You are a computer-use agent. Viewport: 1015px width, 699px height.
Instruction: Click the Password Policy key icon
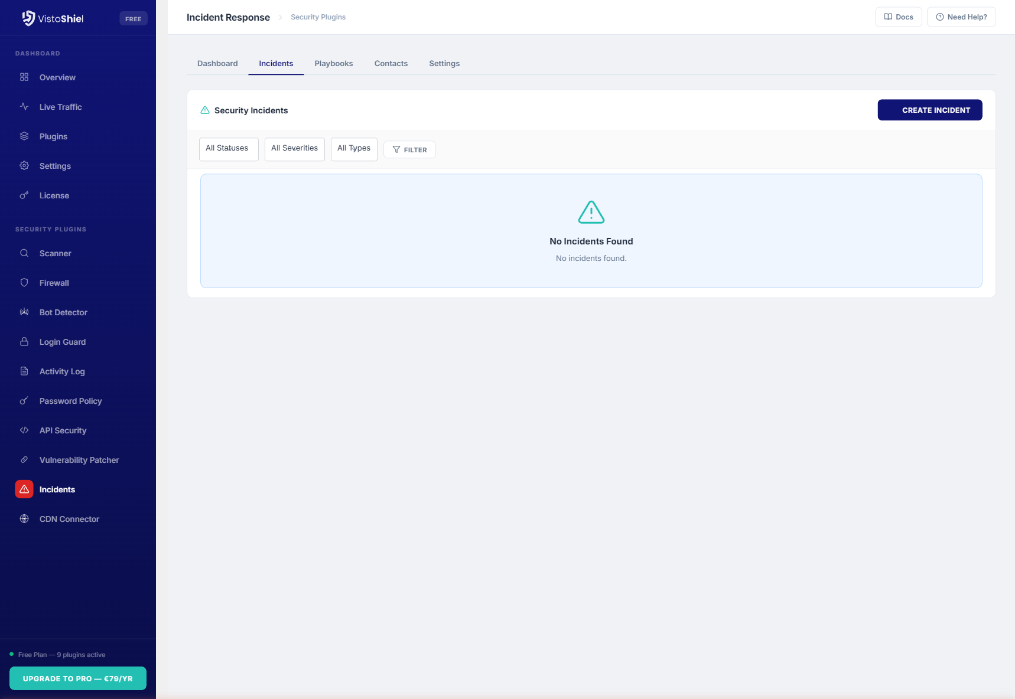(x=24, y=400)
